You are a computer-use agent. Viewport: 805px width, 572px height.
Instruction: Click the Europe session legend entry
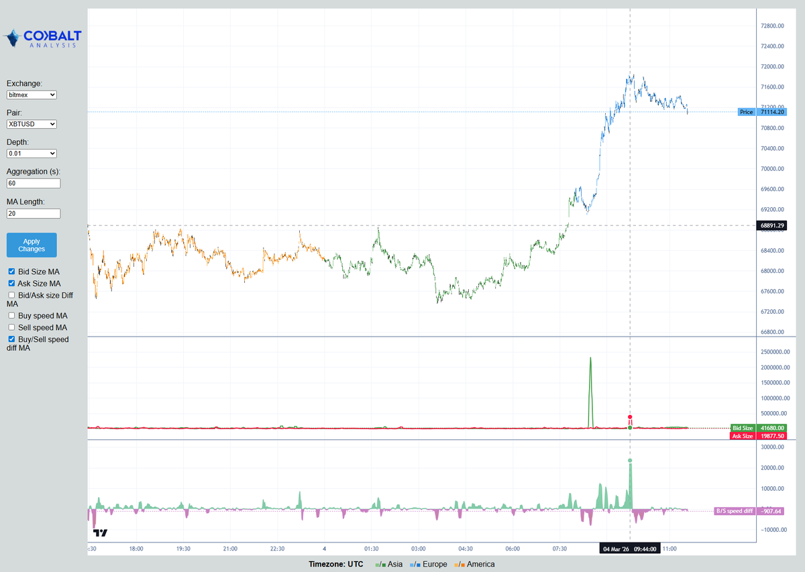pos(429,564)
